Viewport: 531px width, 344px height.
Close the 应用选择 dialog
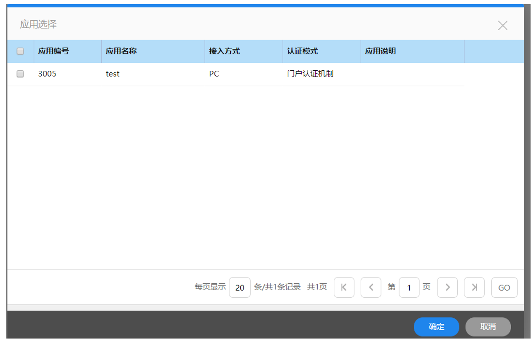[x=502, y=26]
